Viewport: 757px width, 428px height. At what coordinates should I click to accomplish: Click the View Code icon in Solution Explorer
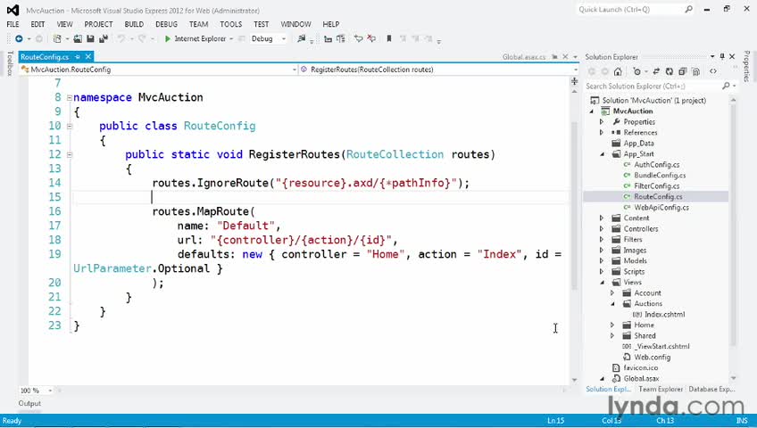[713, 71]
